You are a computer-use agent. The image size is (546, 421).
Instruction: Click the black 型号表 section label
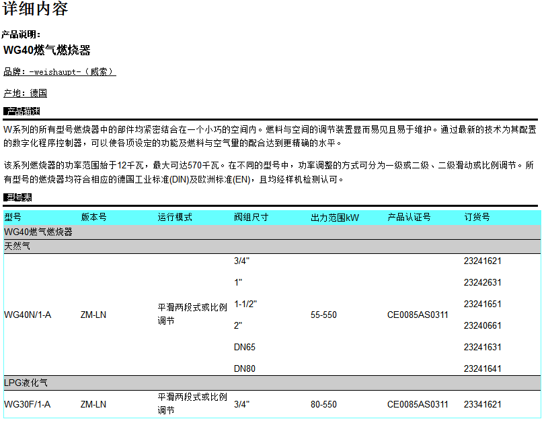(17, 197)
